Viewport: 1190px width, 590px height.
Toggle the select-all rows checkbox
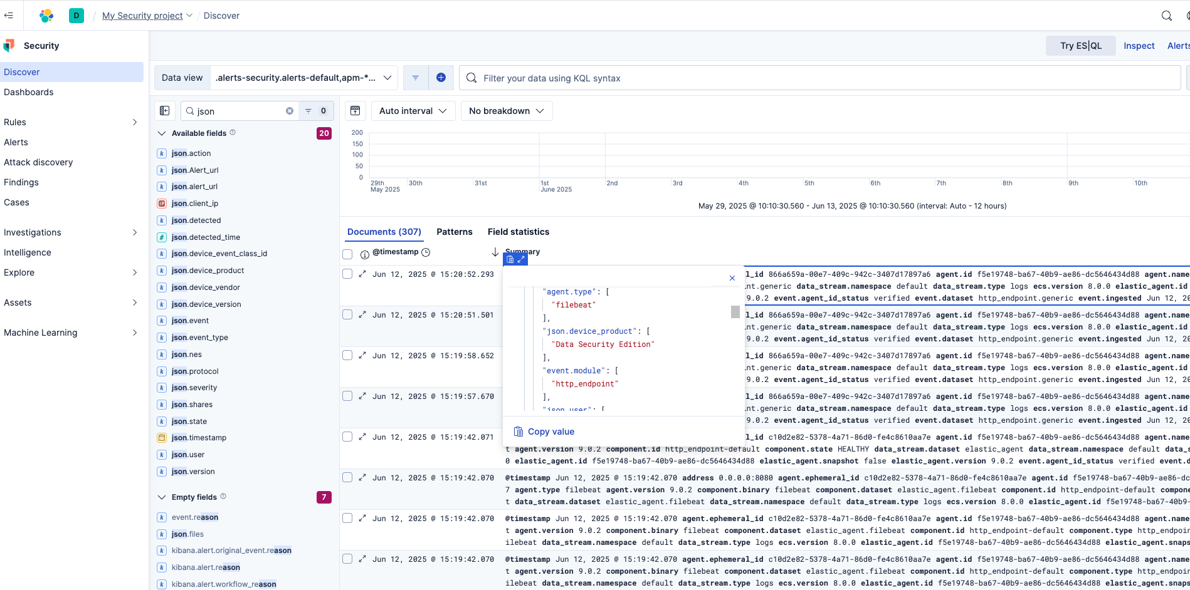click(x=347, y=254)
